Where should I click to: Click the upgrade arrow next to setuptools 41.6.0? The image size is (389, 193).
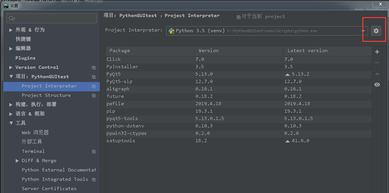coord(287,141)
